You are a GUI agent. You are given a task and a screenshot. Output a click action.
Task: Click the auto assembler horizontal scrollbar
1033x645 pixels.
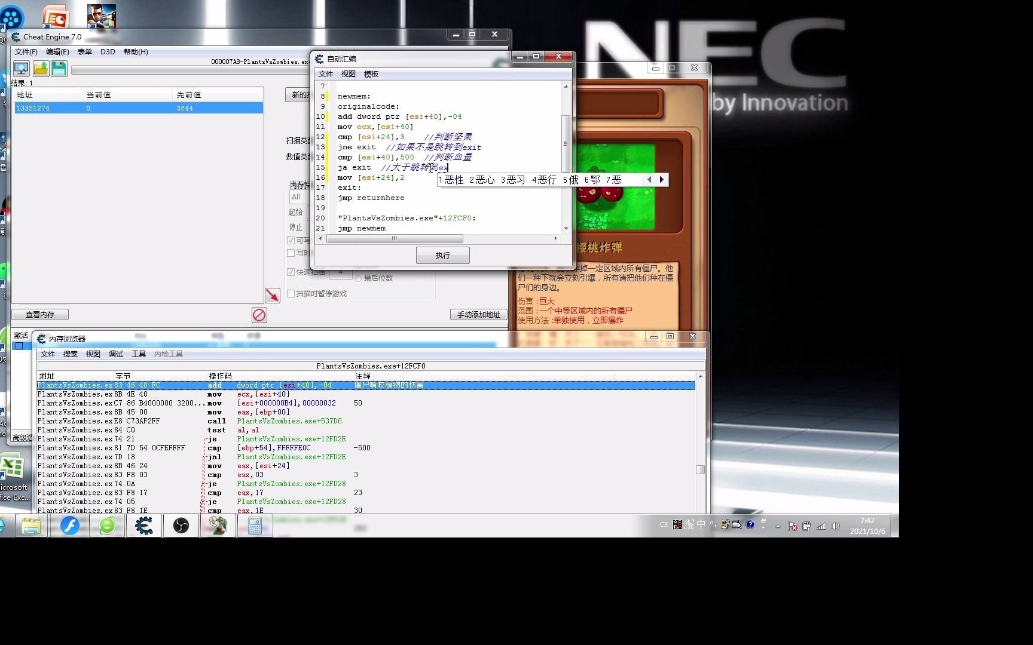click(x=395, y=238)
